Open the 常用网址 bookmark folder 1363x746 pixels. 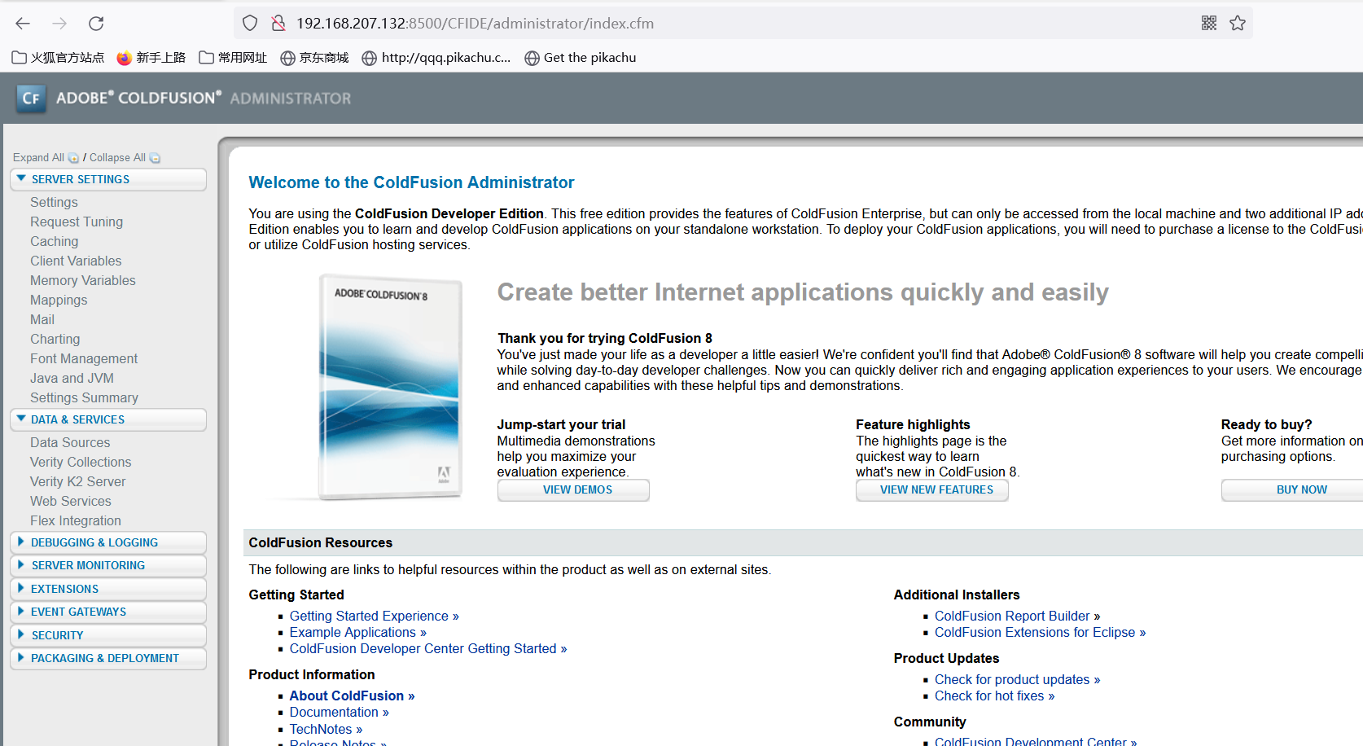tap(233, 58)
